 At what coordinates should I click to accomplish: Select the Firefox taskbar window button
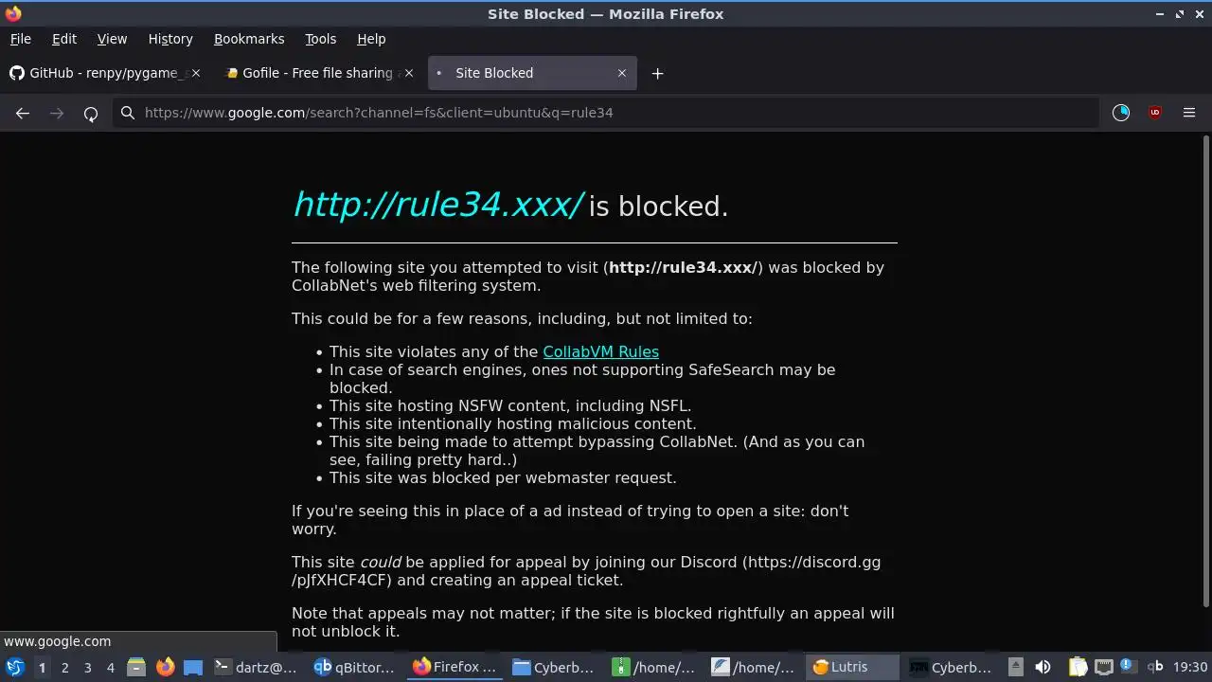[x=455, y=667]
